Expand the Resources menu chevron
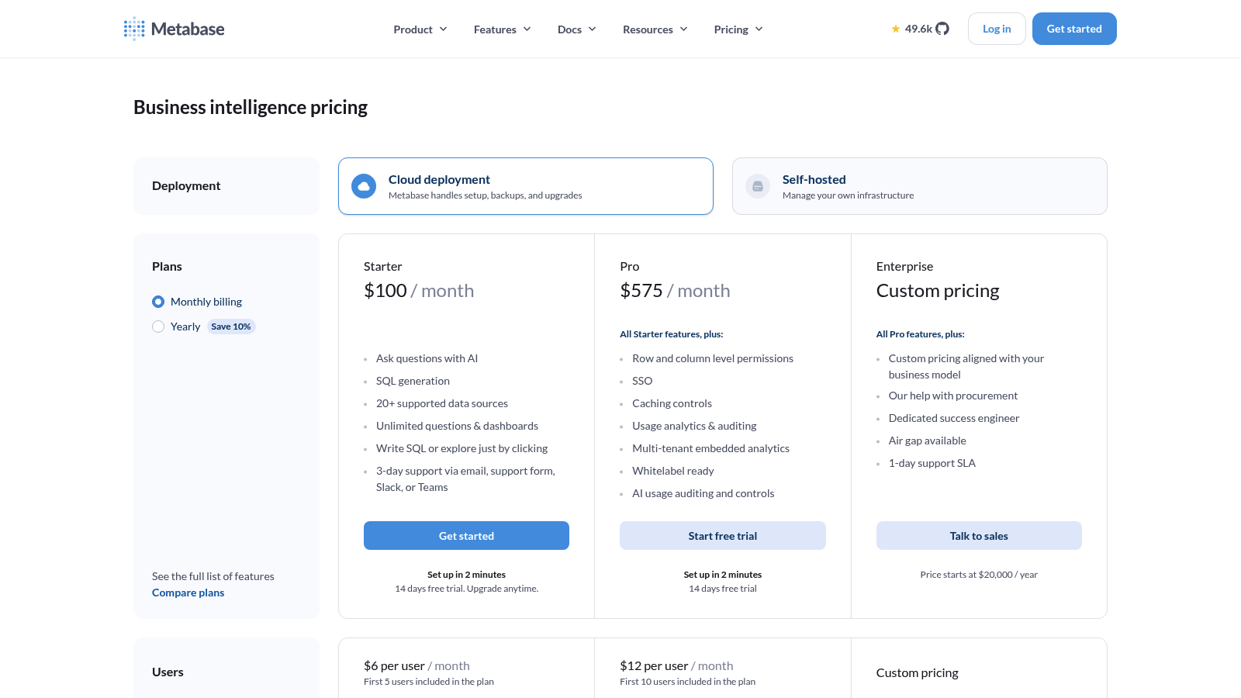The width and height of the screenshot is (1241, 698). click(684, 29)
